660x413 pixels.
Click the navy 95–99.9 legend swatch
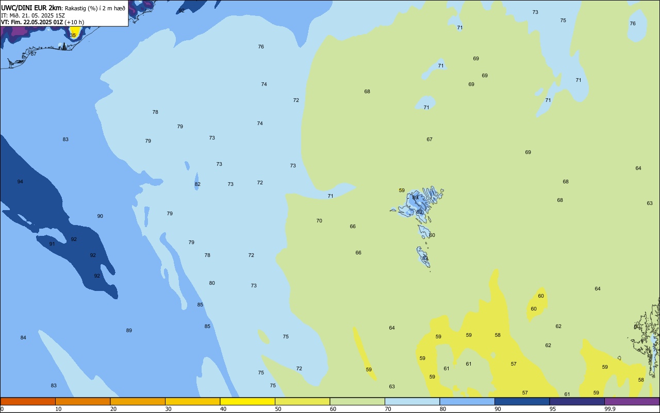tap(577, 401)
